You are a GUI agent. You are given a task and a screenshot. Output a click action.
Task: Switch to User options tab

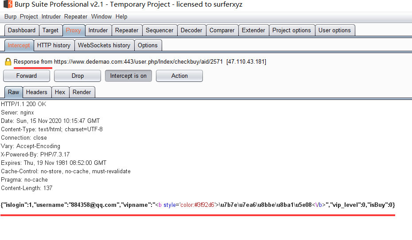click(335, 30)
